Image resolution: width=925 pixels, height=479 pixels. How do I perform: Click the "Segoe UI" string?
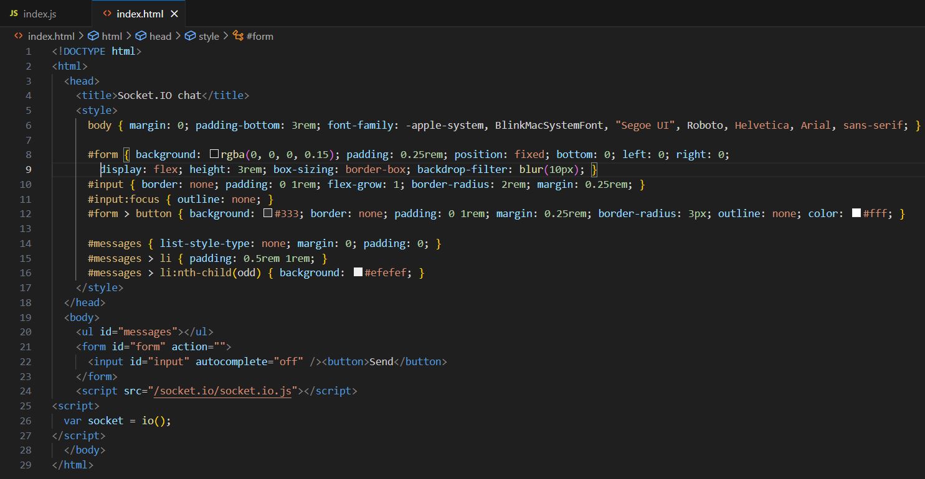pos(645,125)
